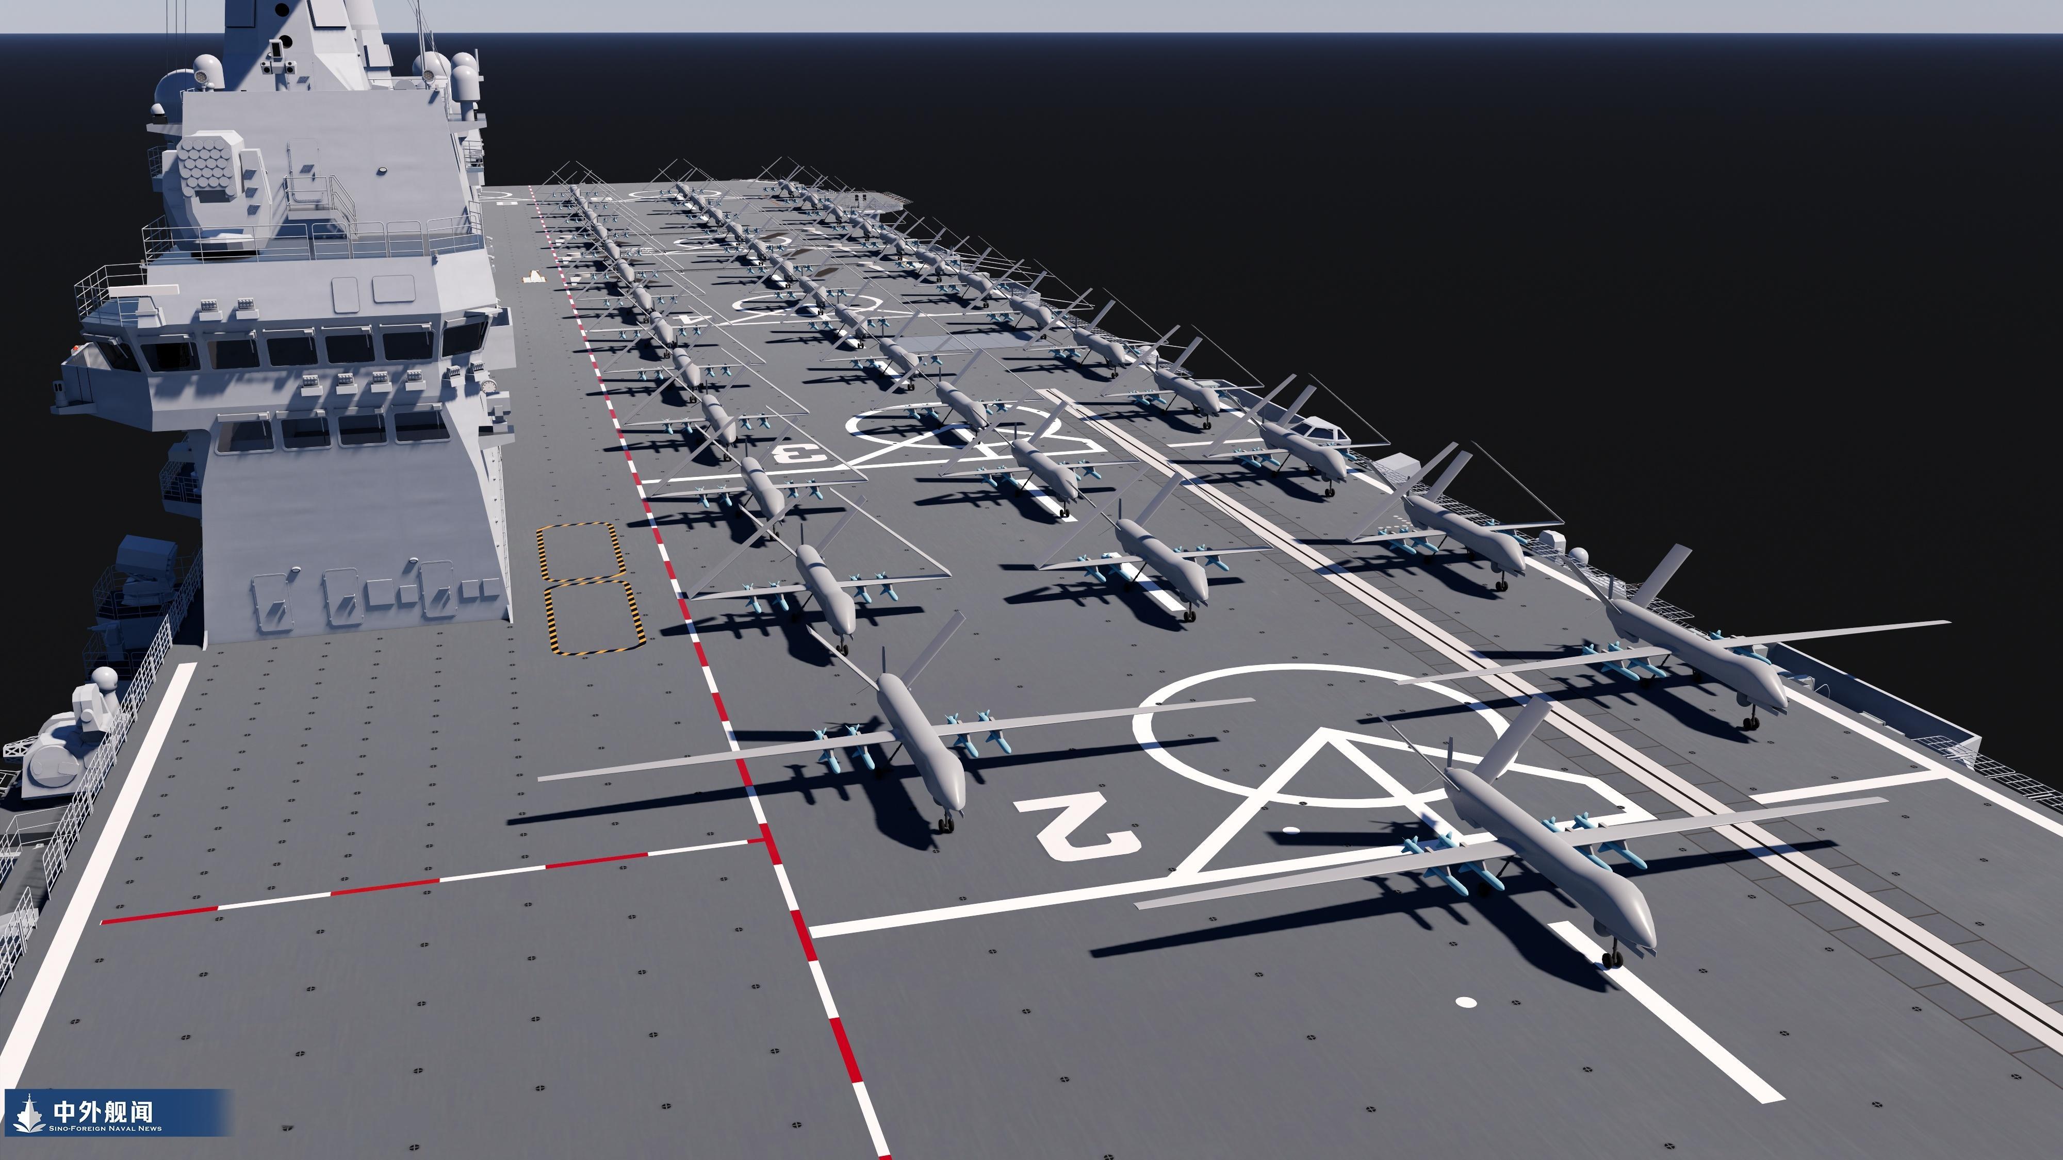Click the Sino-Foreign Naval News caption

[x=105, y=1129]
